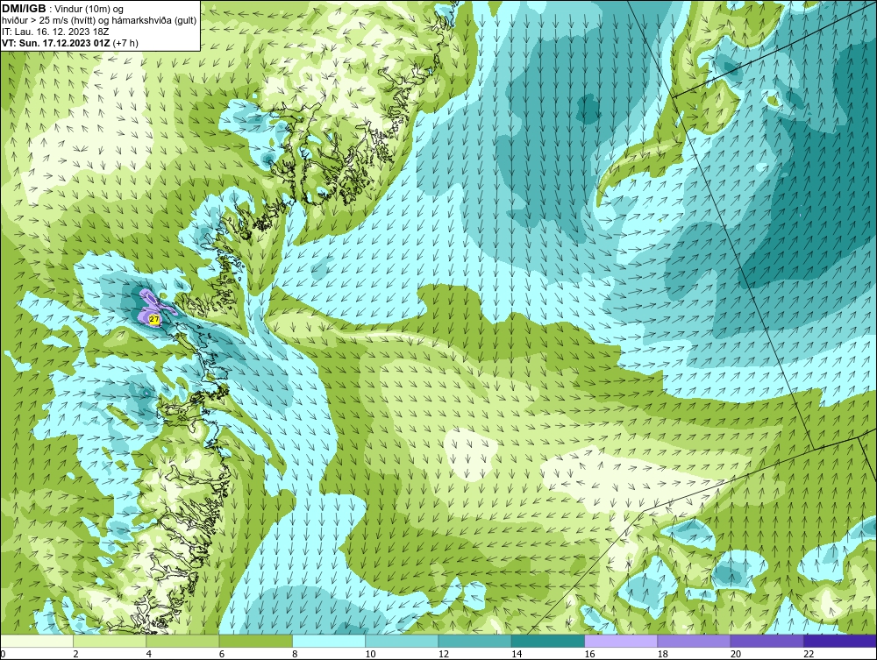Click the yellow 27 gust marker
This screenshot has height=660, width=877.
click(154, 319)
